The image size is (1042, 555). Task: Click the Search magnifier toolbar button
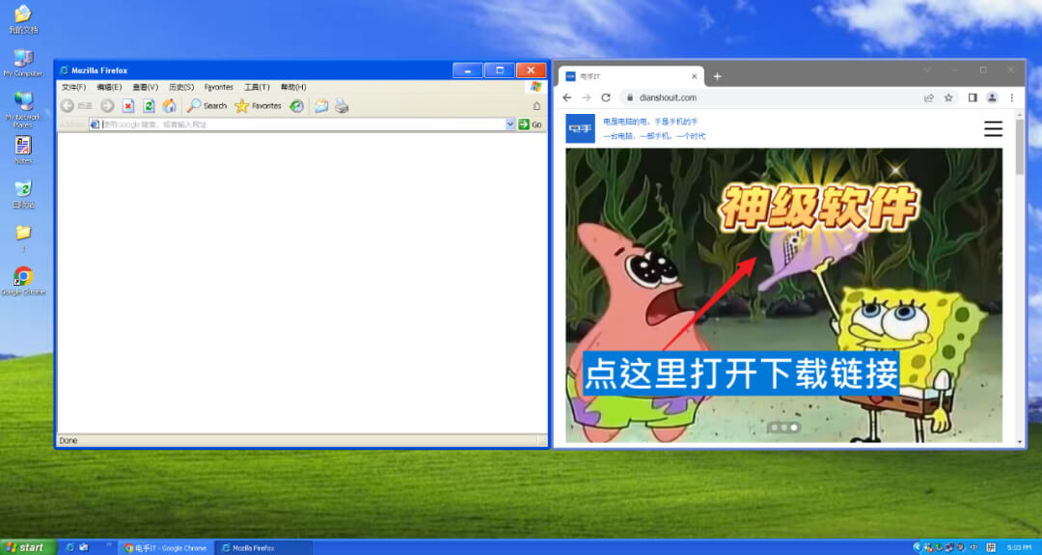(206, 105)
